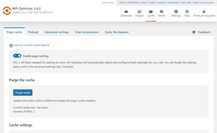This screenshot has width=217, height=133.
Task: Open the Static file headers tab
Action: (117, 32)
